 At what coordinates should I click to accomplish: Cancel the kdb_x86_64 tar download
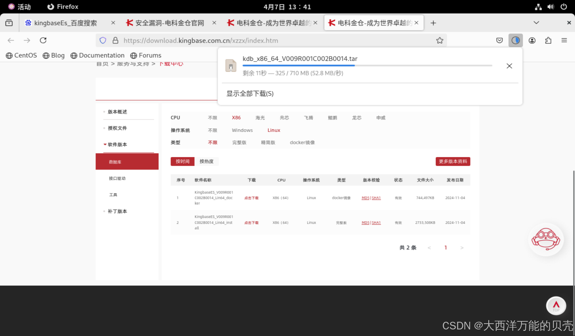pyautogui.click(x=509, y=66)
